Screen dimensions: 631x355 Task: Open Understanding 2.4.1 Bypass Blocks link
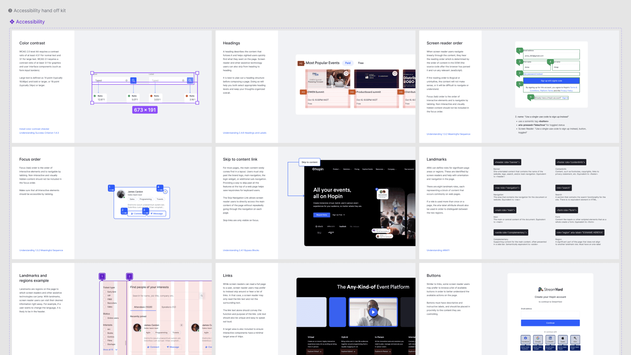pos(241,250)
